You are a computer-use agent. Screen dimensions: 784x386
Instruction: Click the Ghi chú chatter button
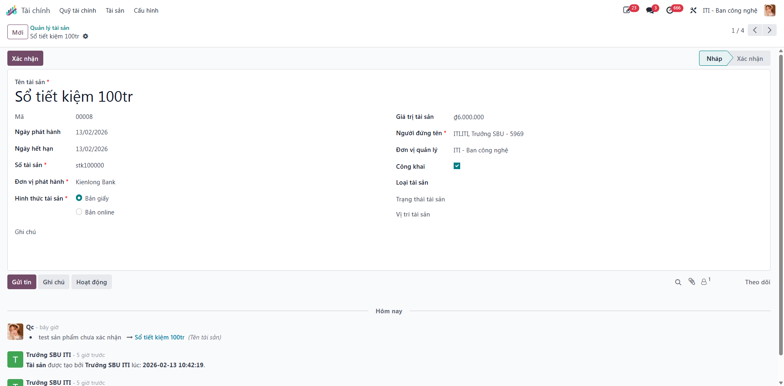pyautogui.click(x=53, y=282)
